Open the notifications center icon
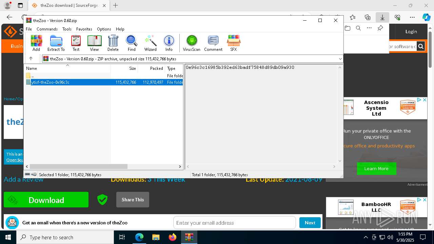434x244 pixels. 423,237
